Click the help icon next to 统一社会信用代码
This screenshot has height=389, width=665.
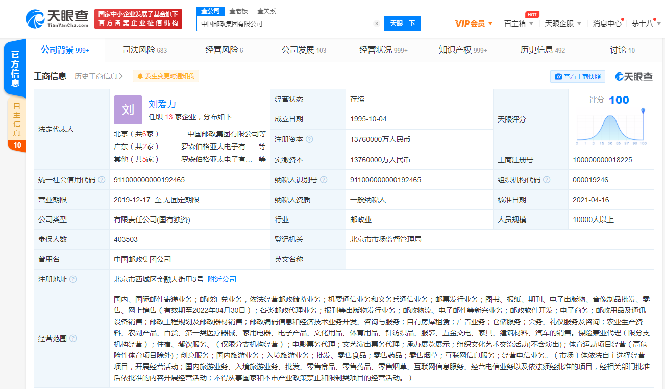click(102, 180)
